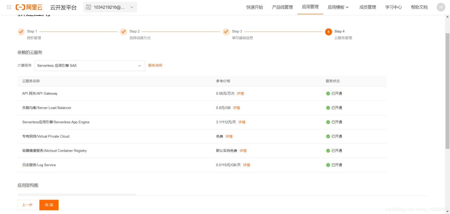
Task: Click the 服务状态 column header
Action: (333, 81)
